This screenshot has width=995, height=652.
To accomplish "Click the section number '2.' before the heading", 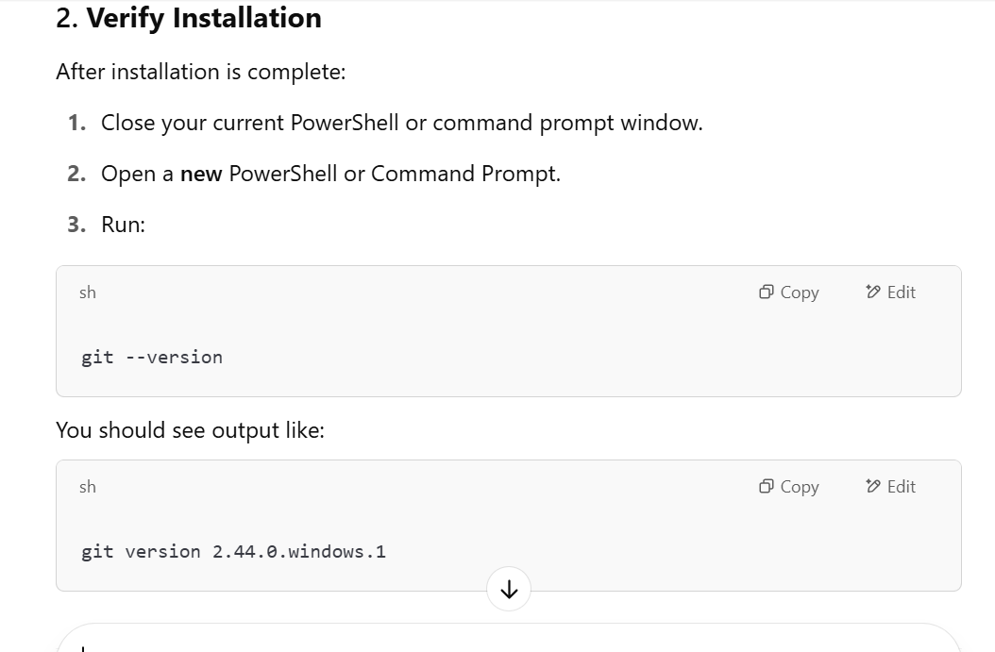I will pyautogui.click(x=67, y=18).
